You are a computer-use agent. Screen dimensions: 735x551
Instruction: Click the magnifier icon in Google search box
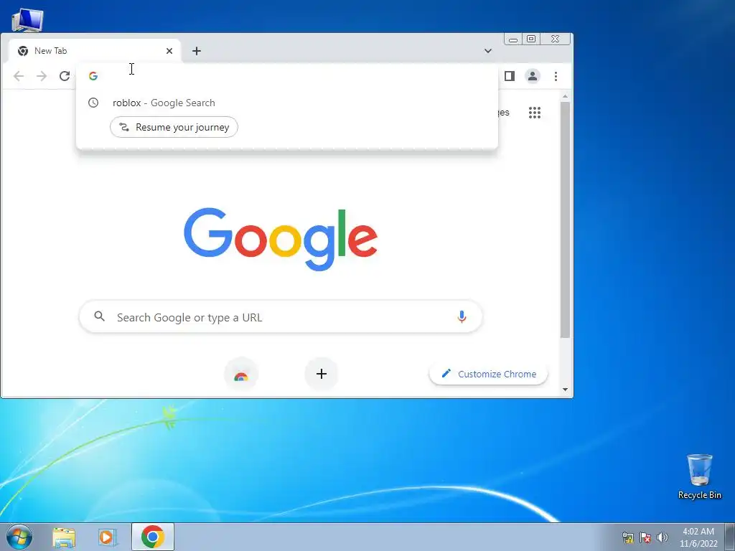[99, 316]
